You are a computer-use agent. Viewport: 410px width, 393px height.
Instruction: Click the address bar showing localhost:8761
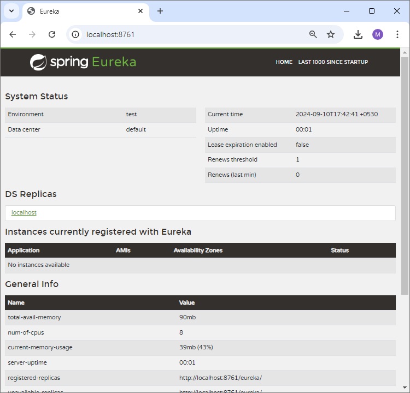(x=191, y=34)
